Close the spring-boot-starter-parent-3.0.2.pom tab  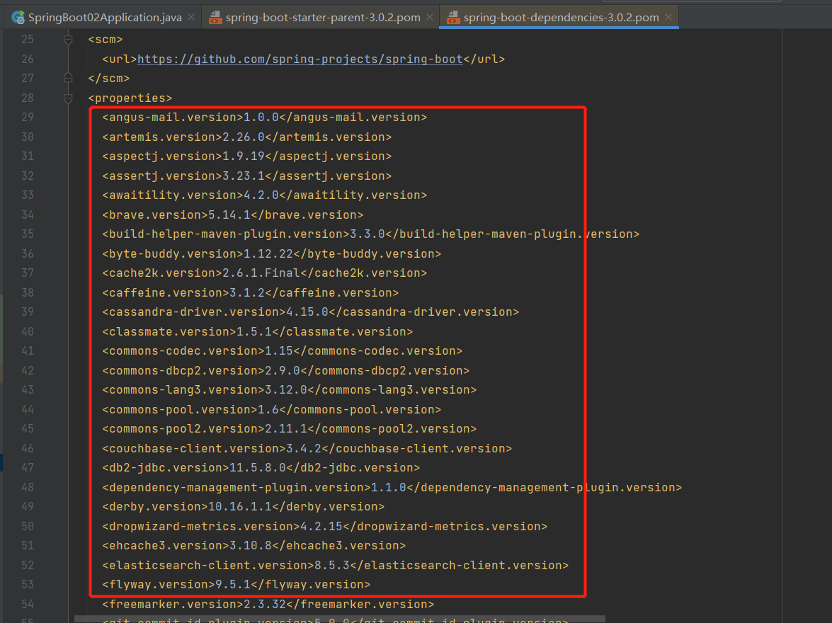coord(430,18)
